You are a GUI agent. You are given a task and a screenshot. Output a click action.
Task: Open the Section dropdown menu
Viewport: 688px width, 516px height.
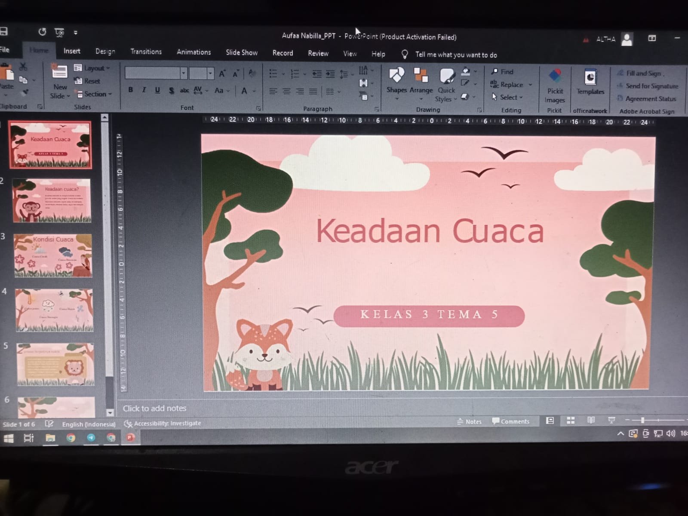(x=94, y=94)
